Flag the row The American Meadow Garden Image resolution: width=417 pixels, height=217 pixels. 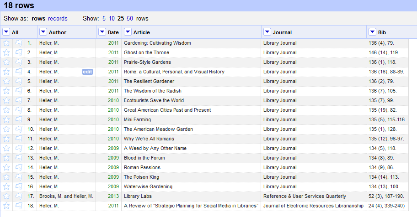(19, 129)
